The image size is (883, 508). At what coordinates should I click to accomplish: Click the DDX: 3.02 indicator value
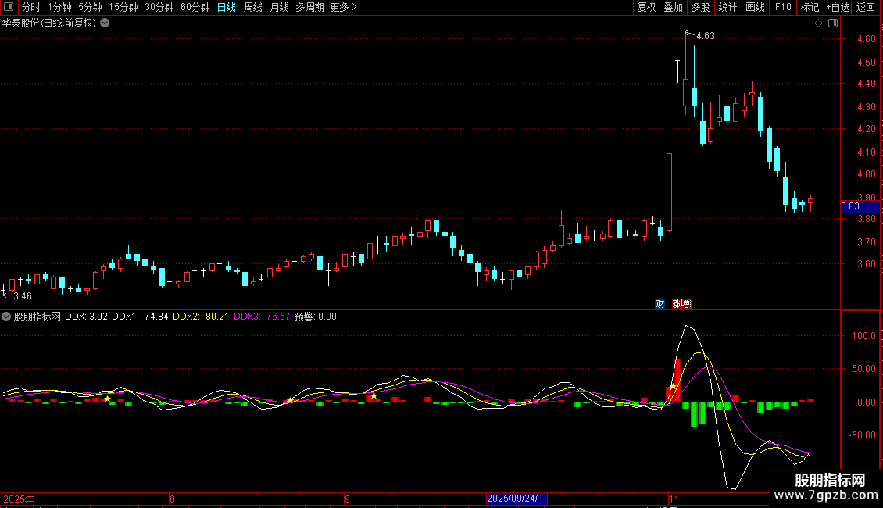point(86,317)
